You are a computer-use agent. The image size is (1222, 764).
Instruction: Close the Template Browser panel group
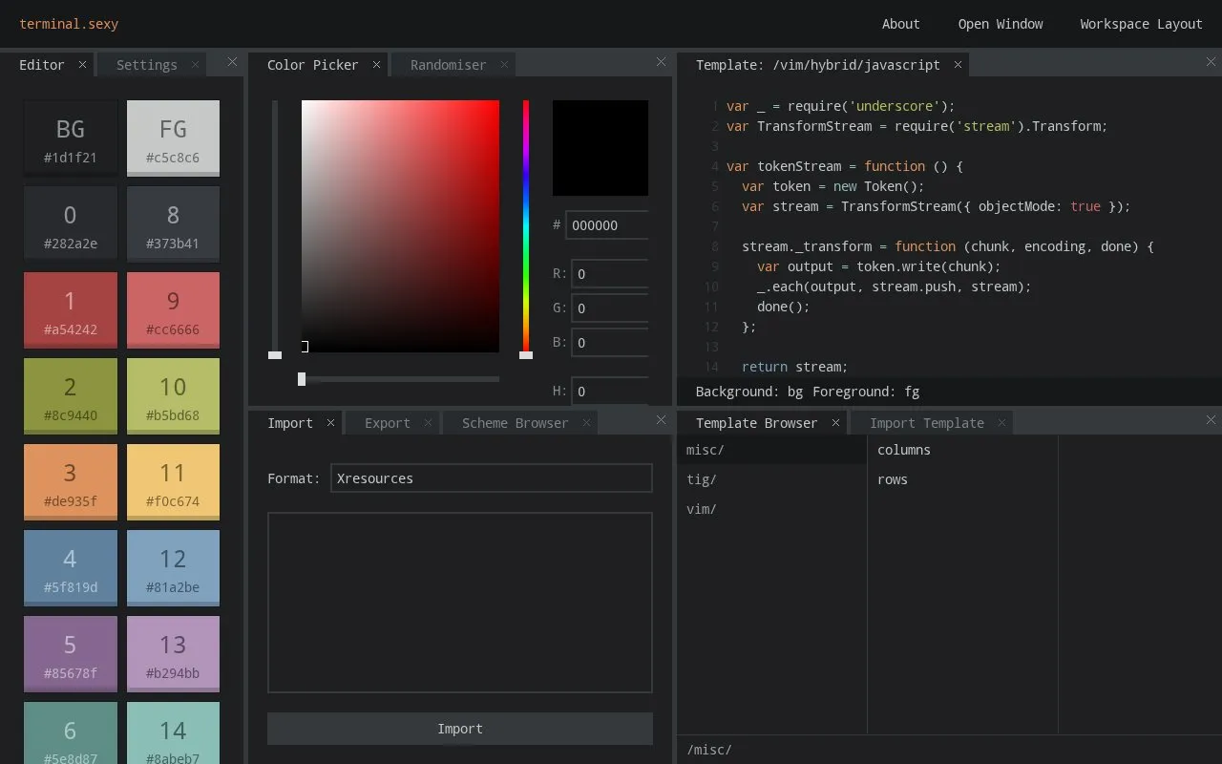click(1211, 420)
